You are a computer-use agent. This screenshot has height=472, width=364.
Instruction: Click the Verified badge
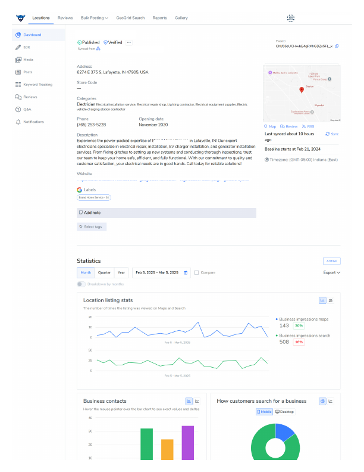coord(112,43)
